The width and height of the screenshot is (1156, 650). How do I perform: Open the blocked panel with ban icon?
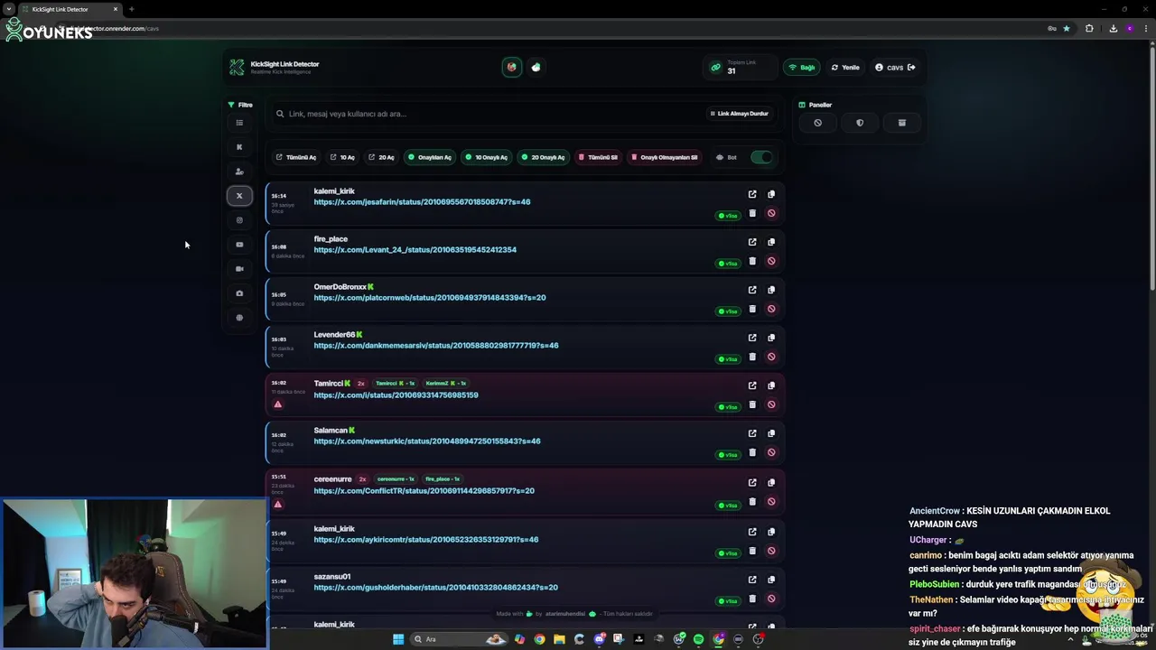817,123
